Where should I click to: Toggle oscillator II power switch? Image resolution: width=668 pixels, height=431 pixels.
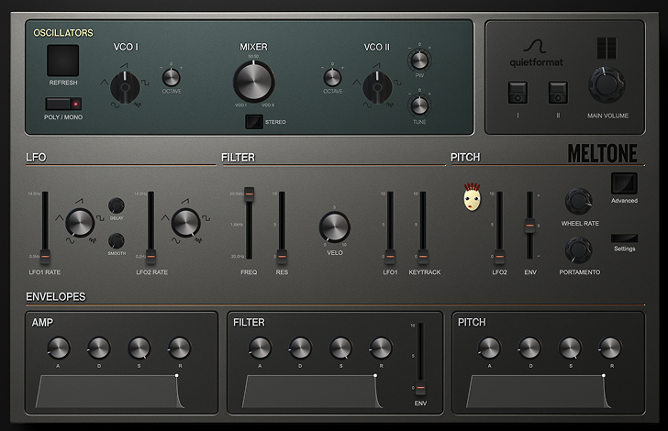pyautogui.click(x=557, y=93)
